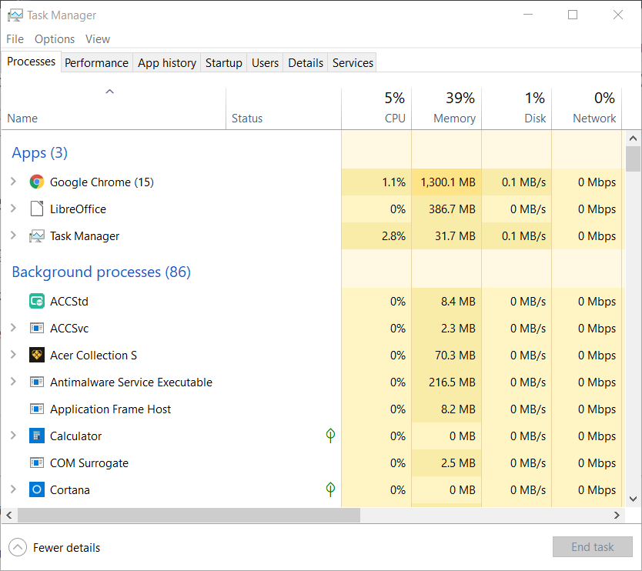The height and width of the screenshot is (571, 642).
Task: Click the 2.8% CPU cell
Action: point(376,236)
